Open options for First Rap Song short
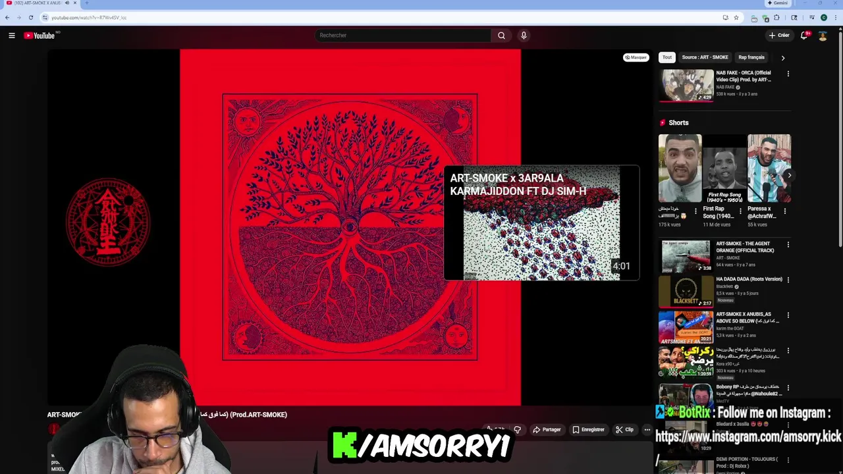 pos(740,211)
